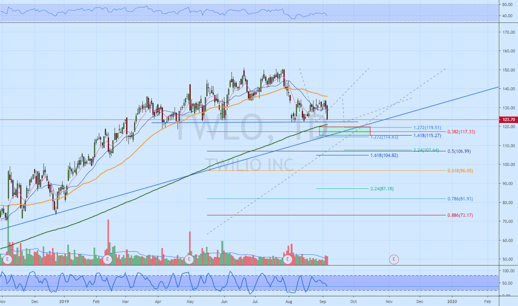Viewport: 518px width, 306px height.
Task: Click the Jun date label on the time axis
Action: 225,302
